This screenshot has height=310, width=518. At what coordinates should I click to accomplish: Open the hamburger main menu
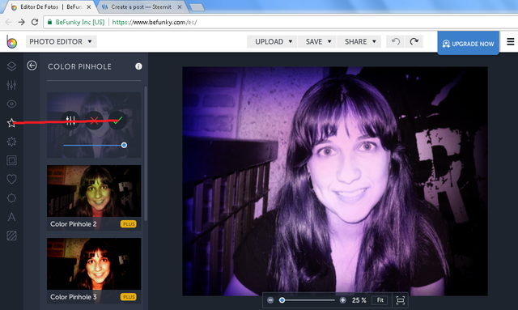(511, 41)
